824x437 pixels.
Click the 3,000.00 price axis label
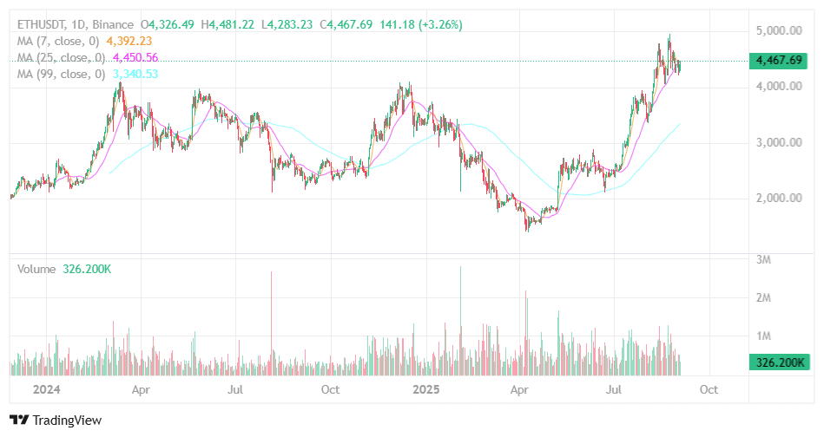point(779,142)
